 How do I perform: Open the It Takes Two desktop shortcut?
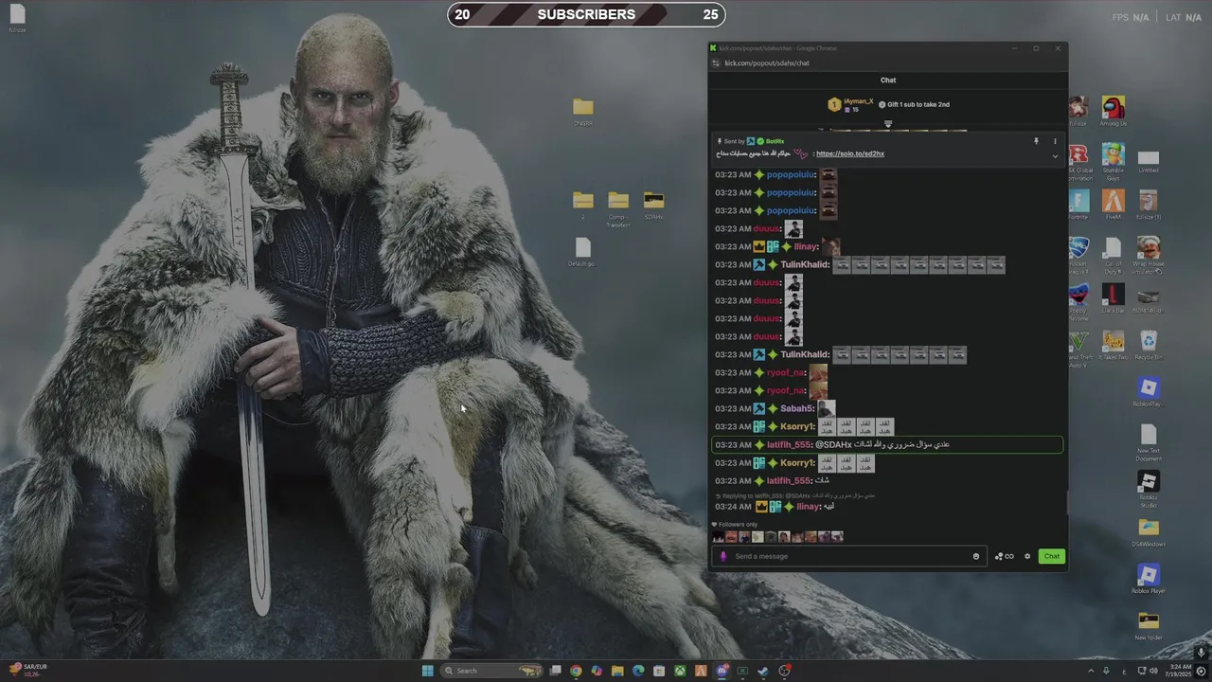[1114, 345]
